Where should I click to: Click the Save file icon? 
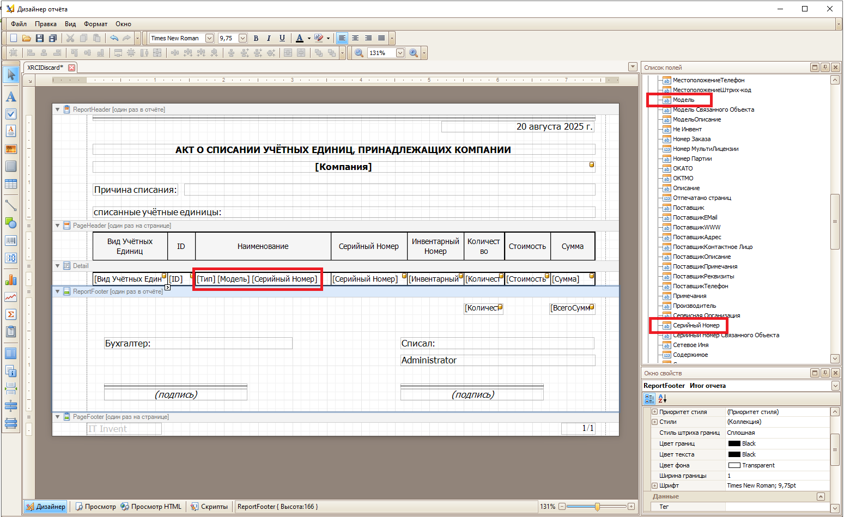tap(40, 38)
